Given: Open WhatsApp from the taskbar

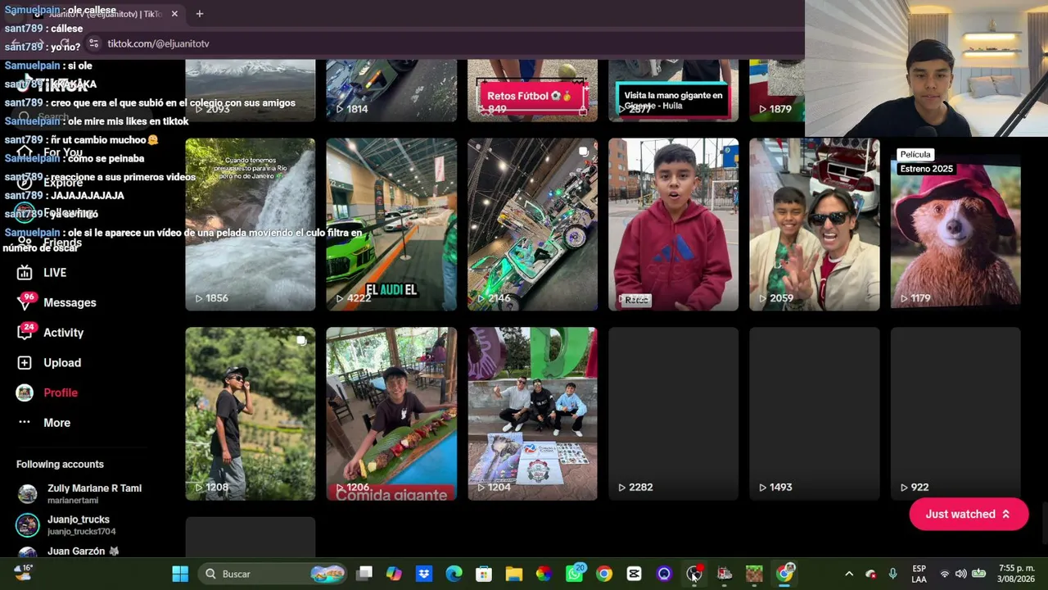Looking at the screenshot, I should click(x=575, y=574).
